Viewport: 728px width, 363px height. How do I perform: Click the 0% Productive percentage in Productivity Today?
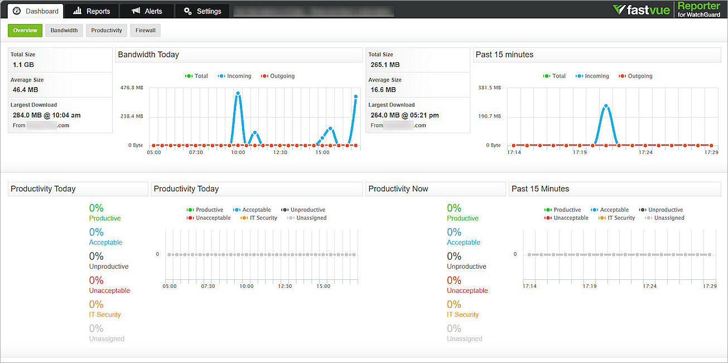pyautogui.click(x=95, y=207)
